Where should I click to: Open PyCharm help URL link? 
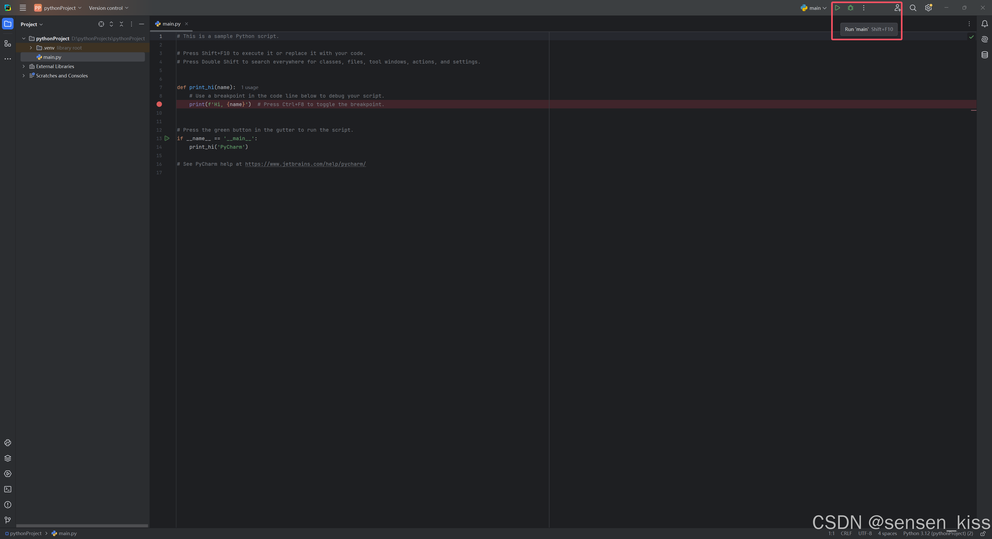[305, 164]
